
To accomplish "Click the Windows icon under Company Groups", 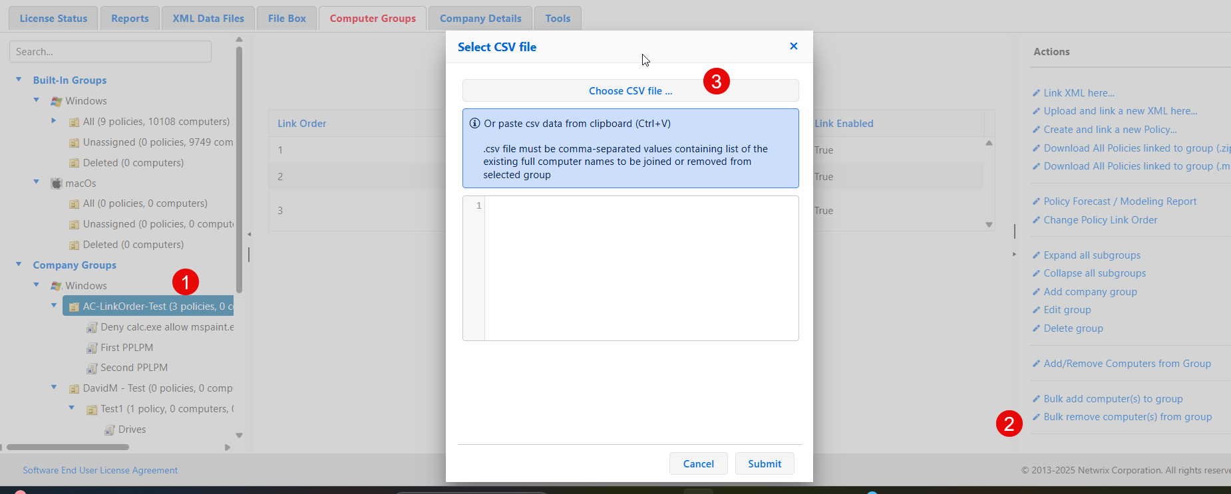I will pyautogui.click(x=57, y=286).
